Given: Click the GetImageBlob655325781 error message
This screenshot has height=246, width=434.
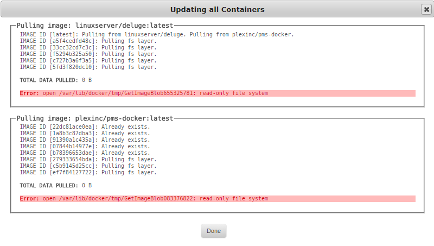Looking at the screenshot, I should [218, 93].
